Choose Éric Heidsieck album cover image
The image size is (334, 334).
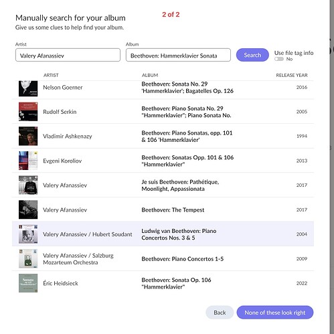point(28,283)
